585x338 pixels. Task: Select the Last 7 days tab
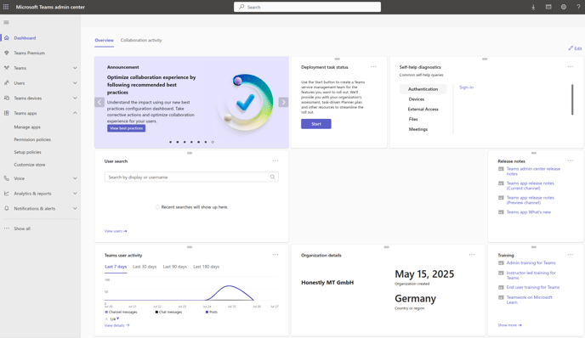(x=116, y=267)
